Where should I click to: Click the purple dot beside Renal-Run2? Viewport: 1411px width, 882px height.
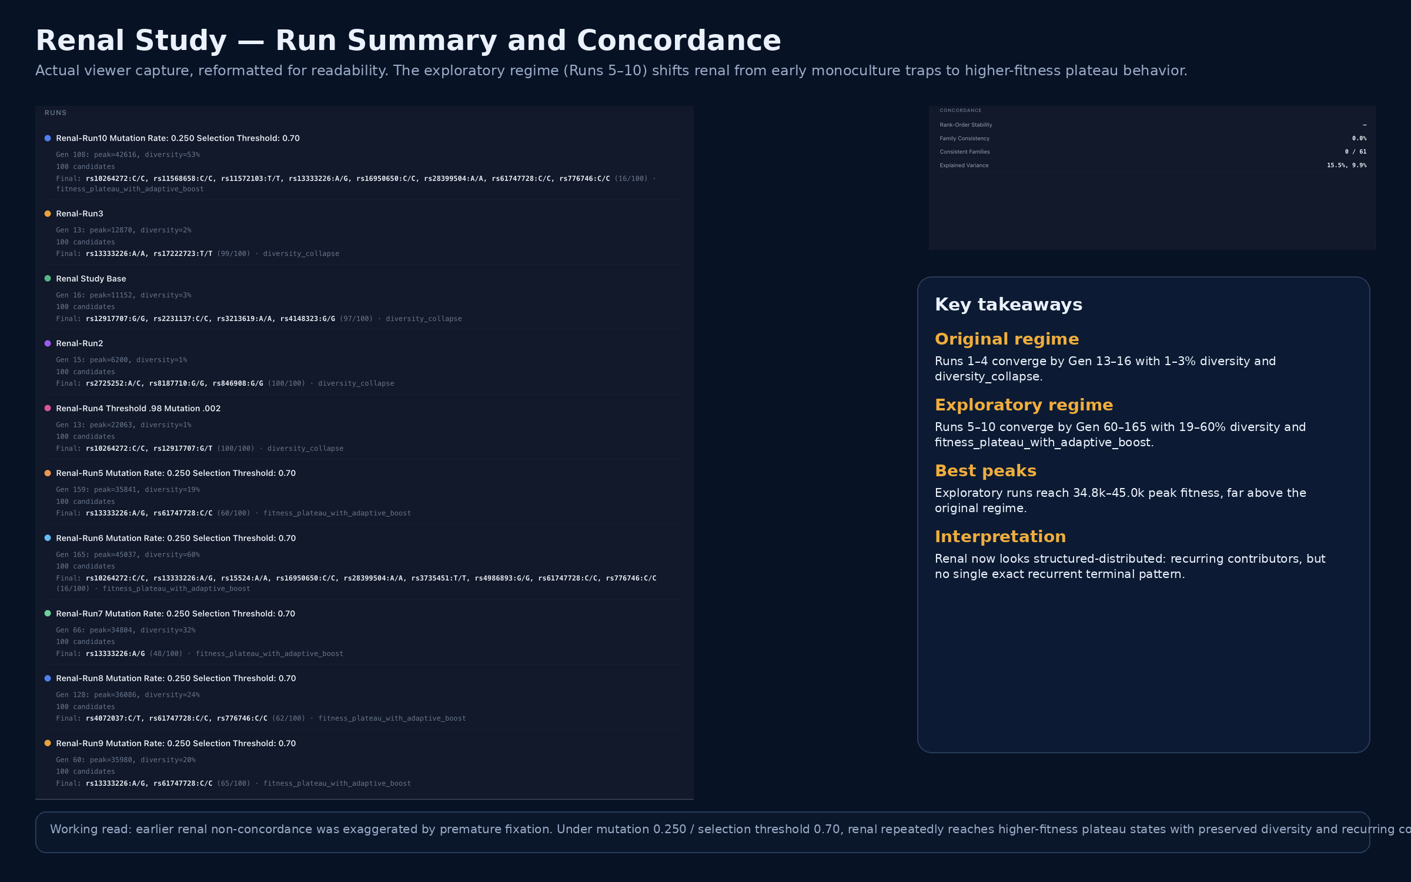48,343
